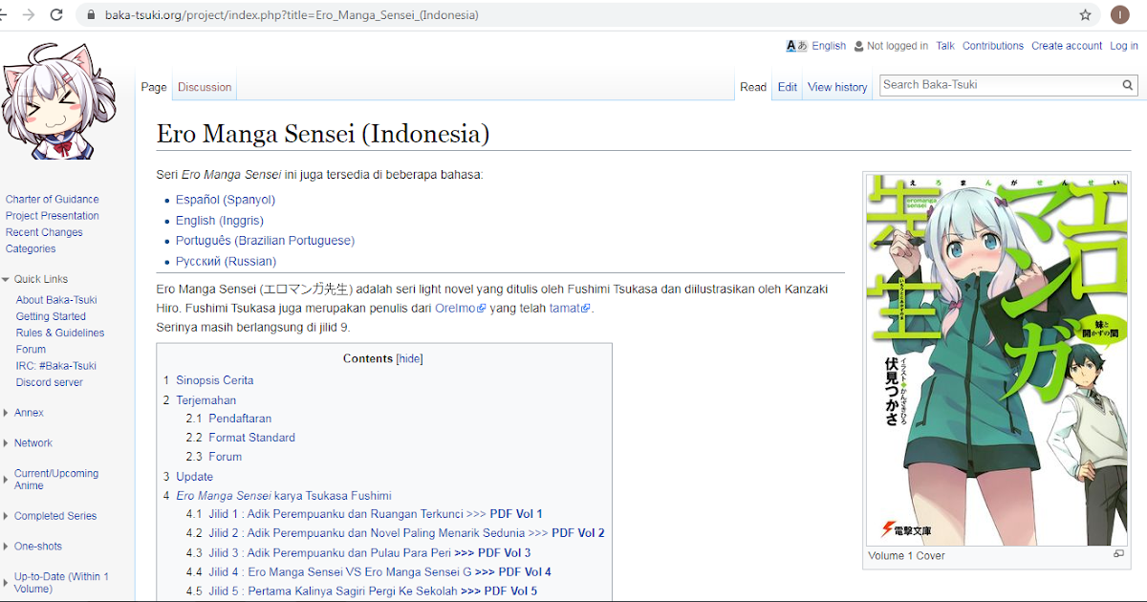
Task: Click the English language link
Action: [829, 46]
